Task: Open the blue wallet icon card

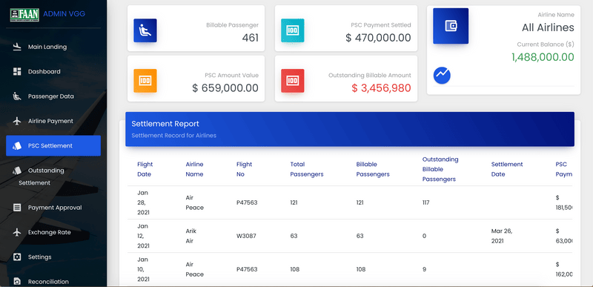Action: 451,26
